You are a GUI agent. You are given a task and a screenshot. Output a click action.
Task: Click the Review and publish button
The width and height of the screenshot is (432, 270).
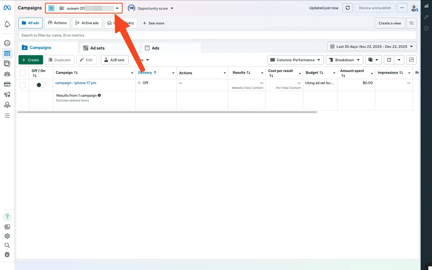point(375,8)
